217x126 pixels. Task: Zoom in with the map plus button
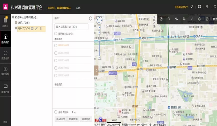[99, 32]
